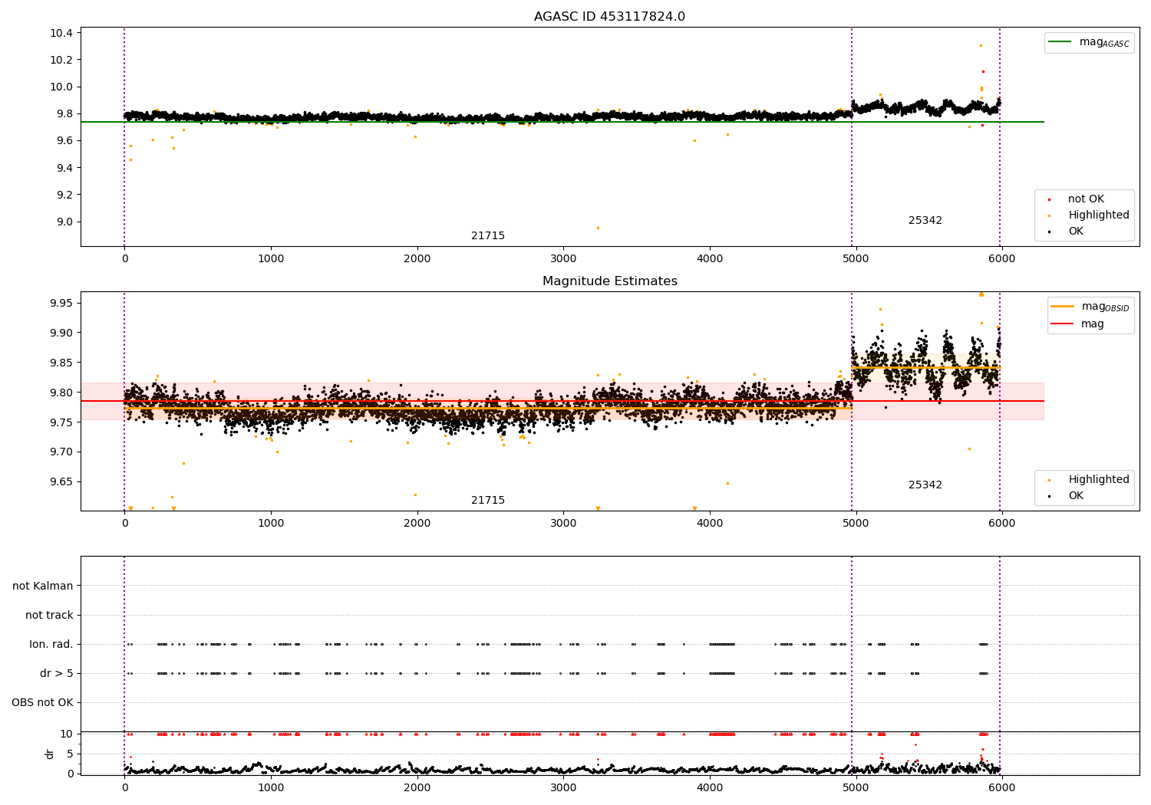Screen dimensions: 1151x805
Task: Click the 9.65 y-axis tick in Magnitude Estimates
Action: 61,482
